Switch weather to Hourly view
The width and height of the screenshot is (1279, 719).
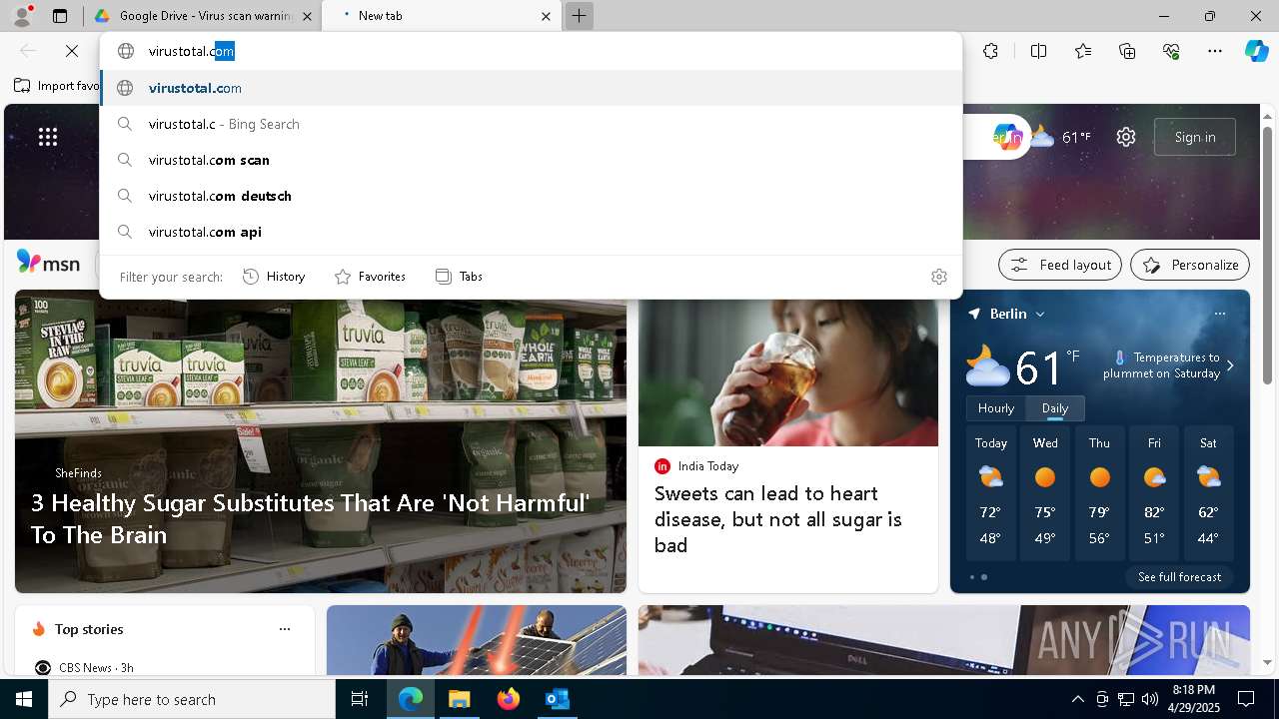[x=996, y=408]
